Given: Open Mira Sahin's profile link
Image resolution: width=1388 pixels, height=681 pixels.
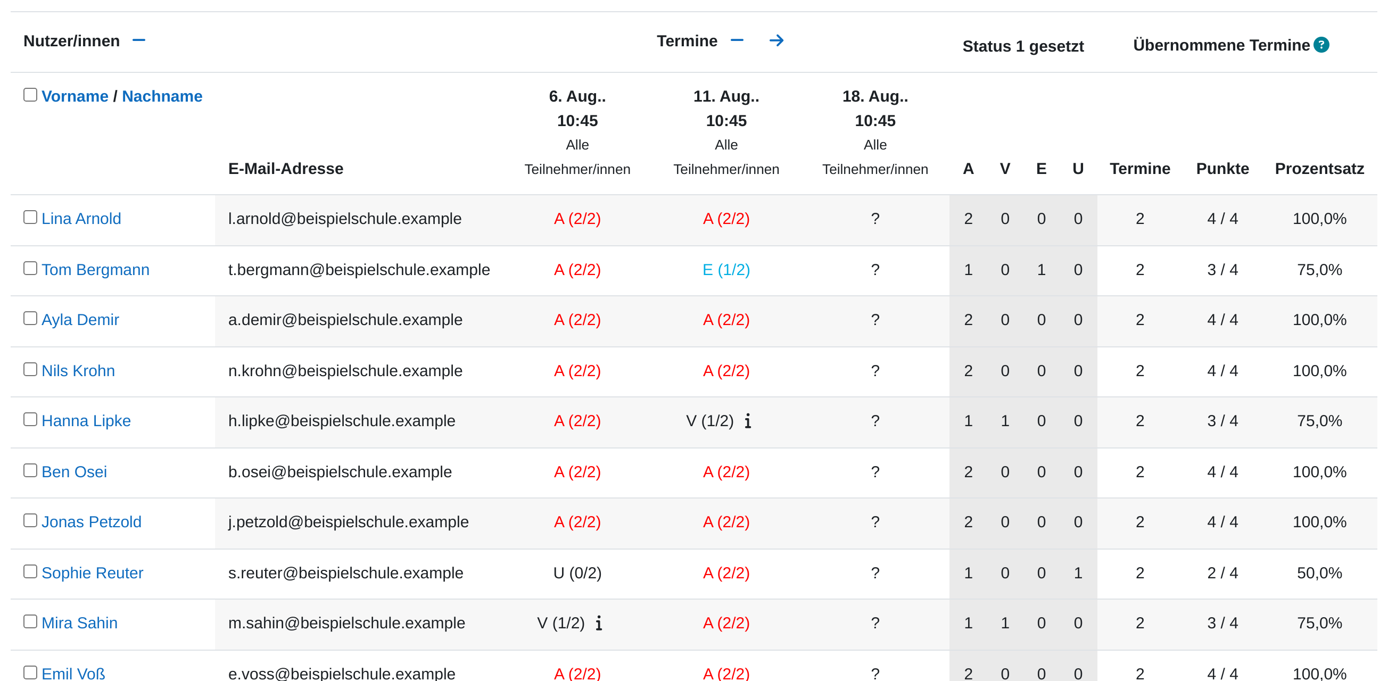Looking at the screenshot, I should (x=80, y=624).
